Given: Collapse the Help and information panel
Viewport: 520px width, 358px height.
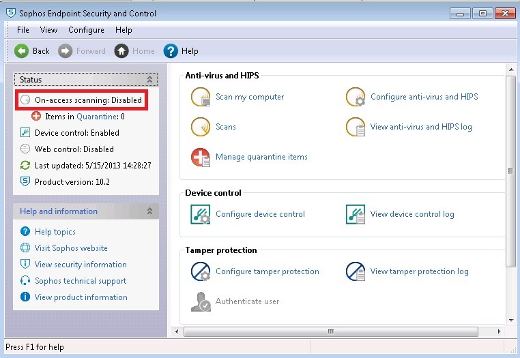Looking at the screenshot, I should pos(150,212).
